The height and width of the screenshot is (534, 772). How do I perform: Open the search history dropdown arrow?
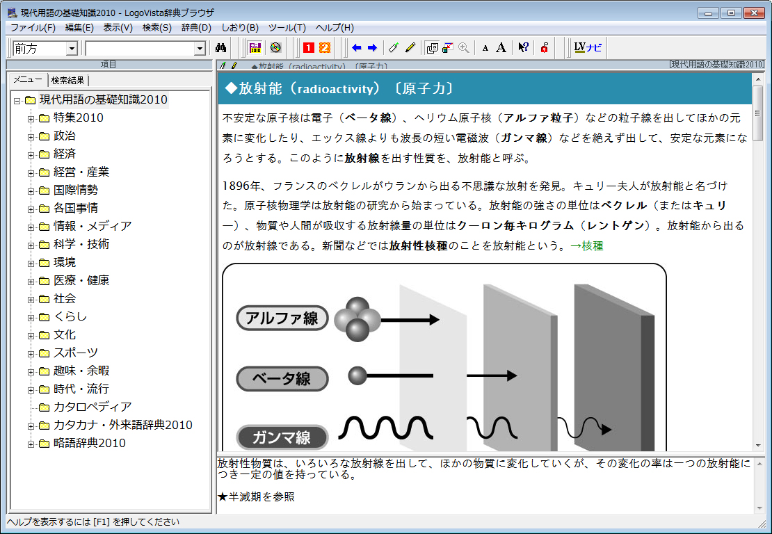coord(200,49)
